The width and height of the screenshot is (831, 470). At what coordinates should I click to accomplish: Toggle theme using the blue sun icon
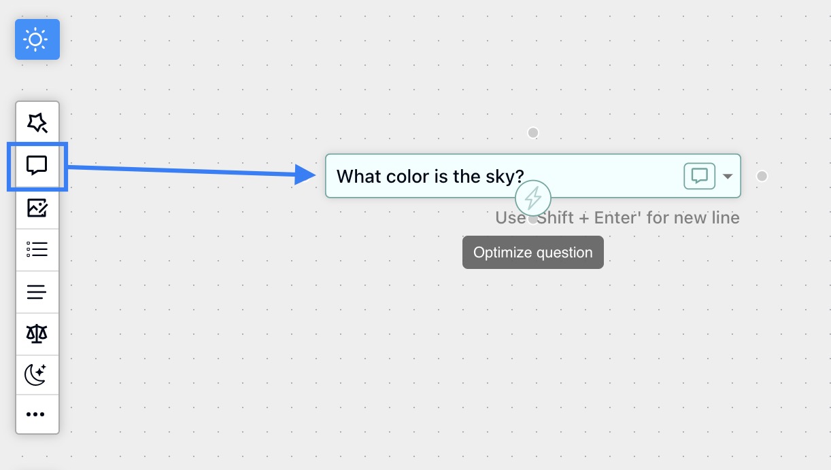37,39
